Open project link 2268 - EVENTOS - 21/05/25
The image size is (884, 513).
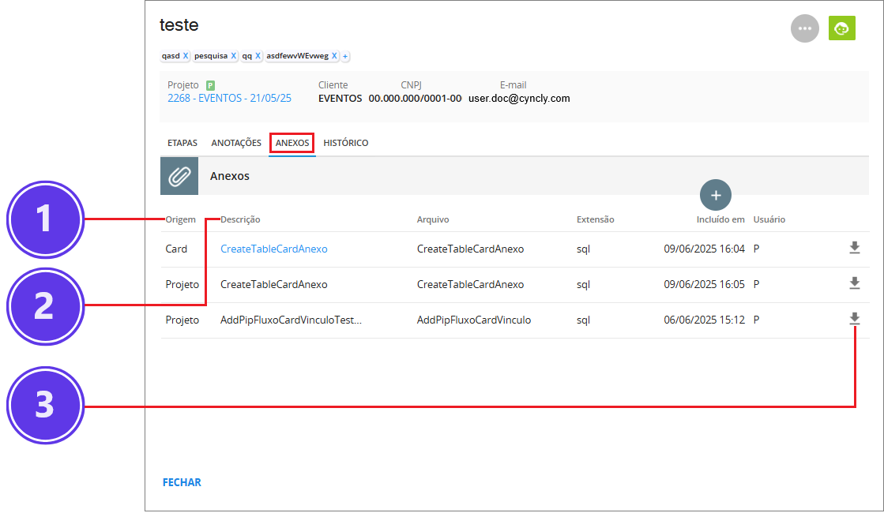[x=229, y=98]
